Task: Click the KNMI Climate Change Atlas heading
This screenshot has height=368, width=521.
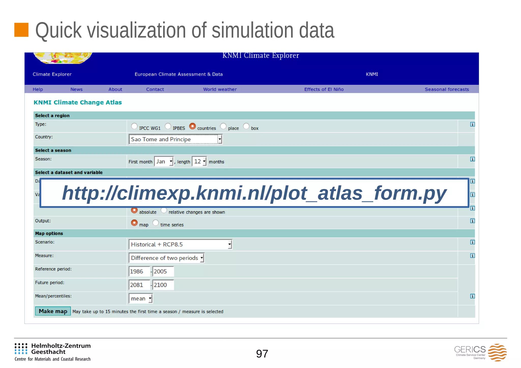Action: point(78,102)
